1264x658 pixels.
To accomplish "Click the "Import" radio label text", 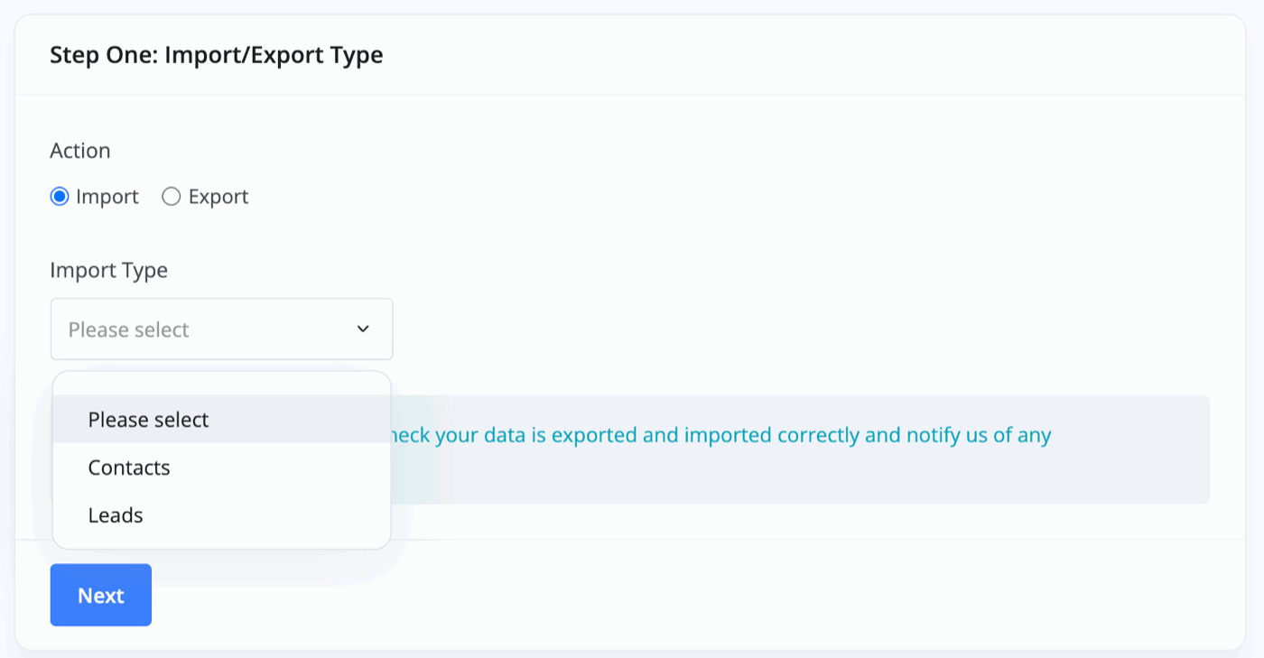I will tap(107, 197).
